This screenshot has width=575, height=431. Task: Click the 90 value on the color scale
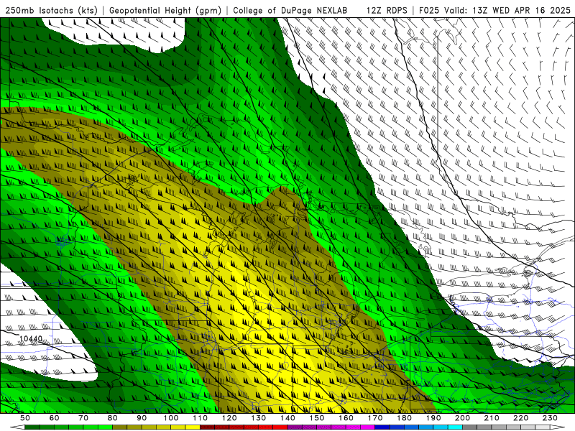pyautogui.click(x=142, y=418)
